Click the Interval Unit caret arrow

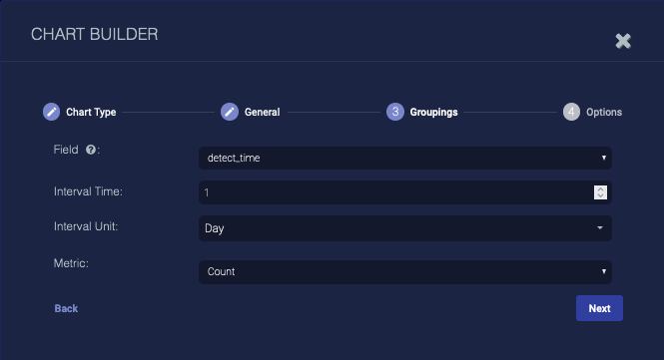(x=600, y=228)
